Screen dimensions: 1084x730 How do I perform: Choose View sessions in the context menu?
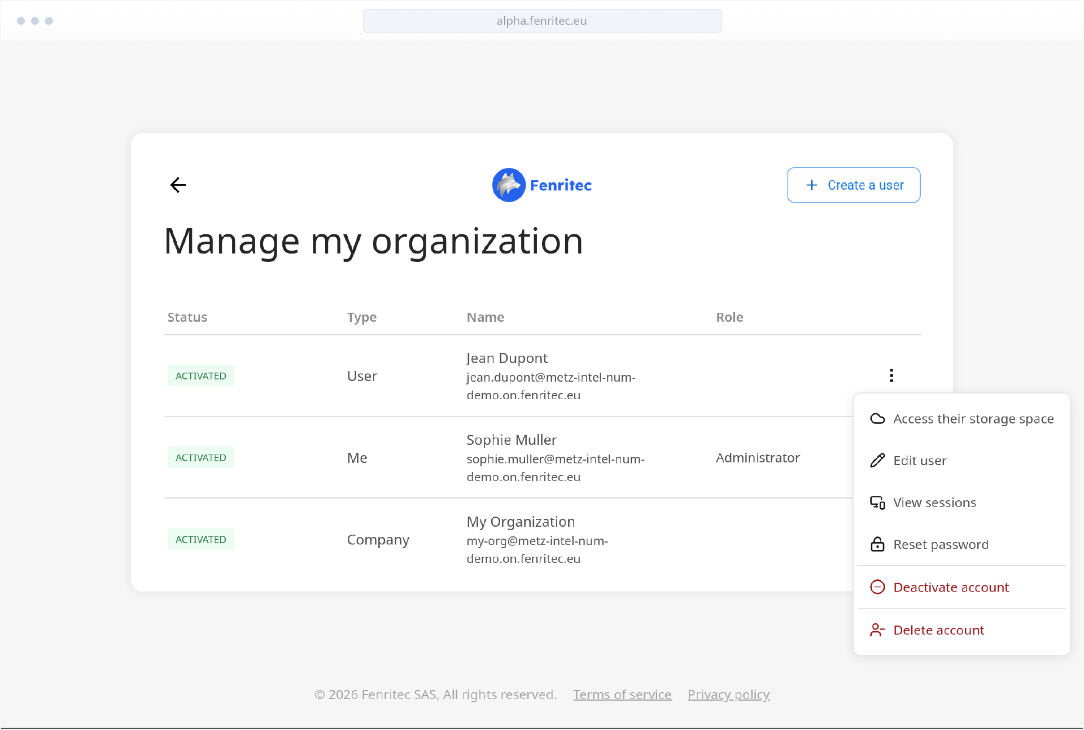pos(934,502)
